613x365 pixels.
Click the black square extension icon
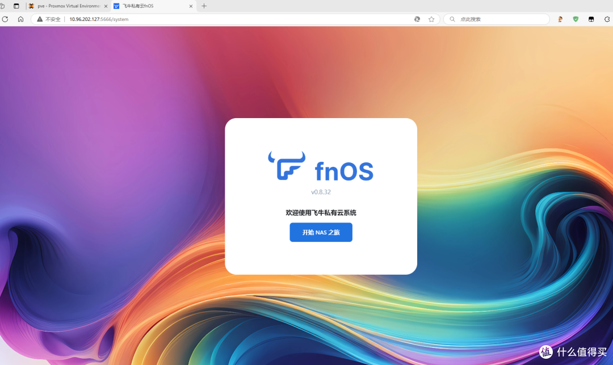tap(591, 19)
